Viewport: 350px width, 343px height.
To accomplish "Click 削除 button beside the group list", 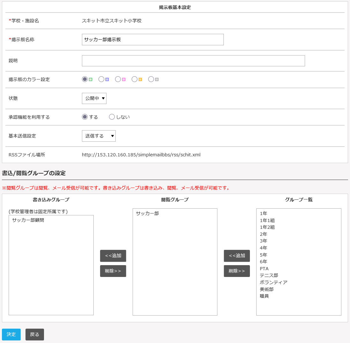I will [237, 271].
